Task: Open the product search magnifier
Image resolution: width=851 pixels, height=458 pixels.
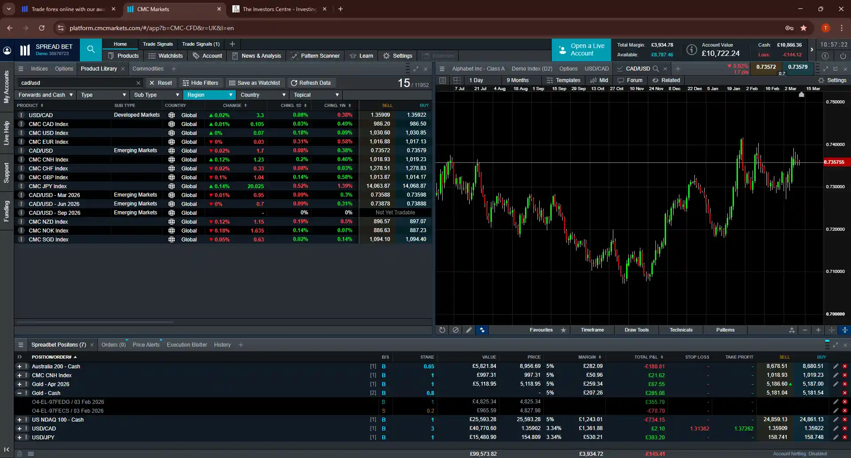Action: tap(91, 49)
